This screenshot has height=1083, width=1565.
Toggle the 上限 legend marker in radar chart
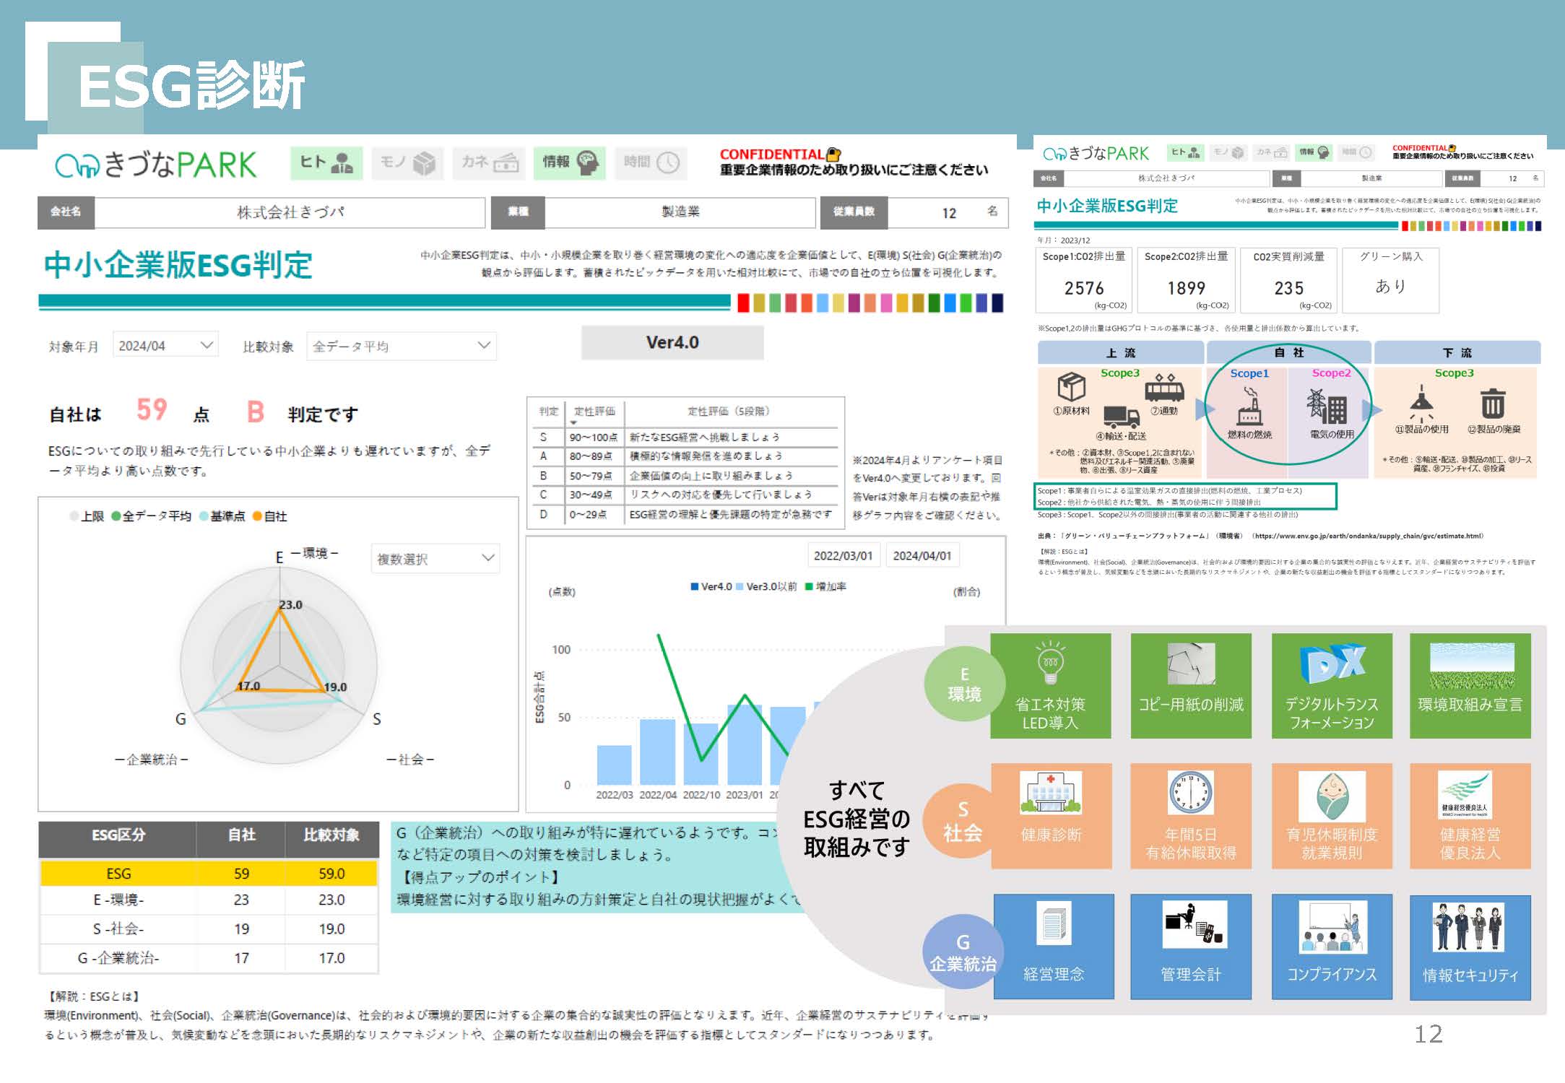[x=74, y=516]
